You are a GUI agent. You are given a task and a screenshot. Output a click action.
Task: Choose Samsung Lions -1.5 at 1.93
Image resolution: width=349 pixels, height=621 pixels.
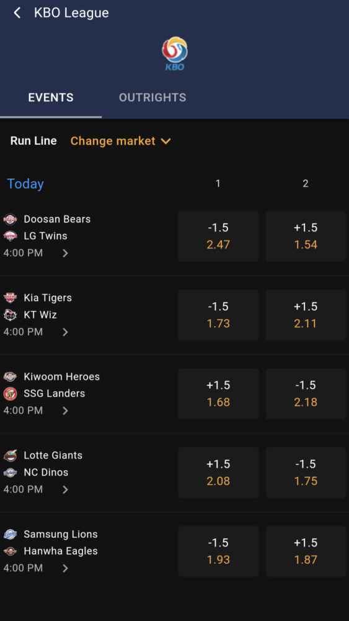pos(218,551)
